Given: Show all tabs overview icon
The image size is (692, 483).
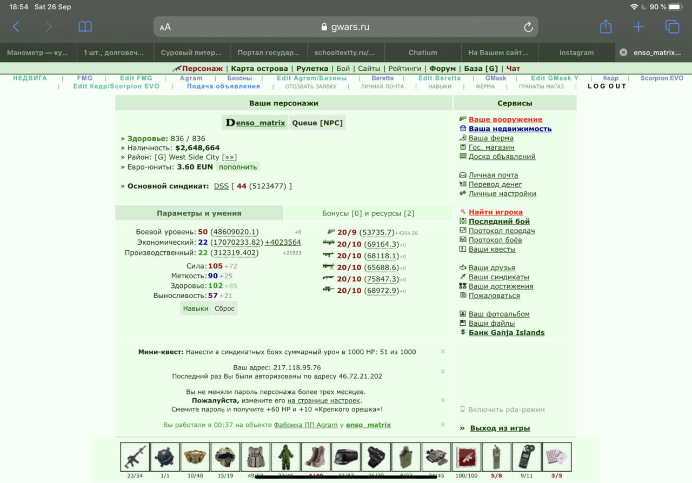Looking at the screenshot, I should [672, 26].
